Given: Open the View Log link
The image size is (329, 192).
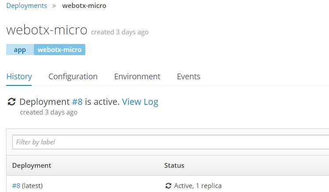Looking at the screenshot, I should pyautogui.click(x=140, y=102).
